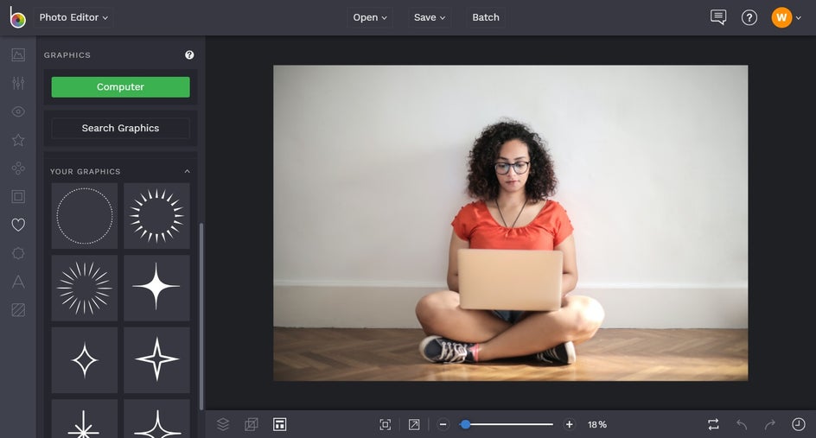The height and width of the screenshot is (438, 816).
Task: Open the Effects star icon in sidebar
Action: pyautogui.click(x=18, y=140)
